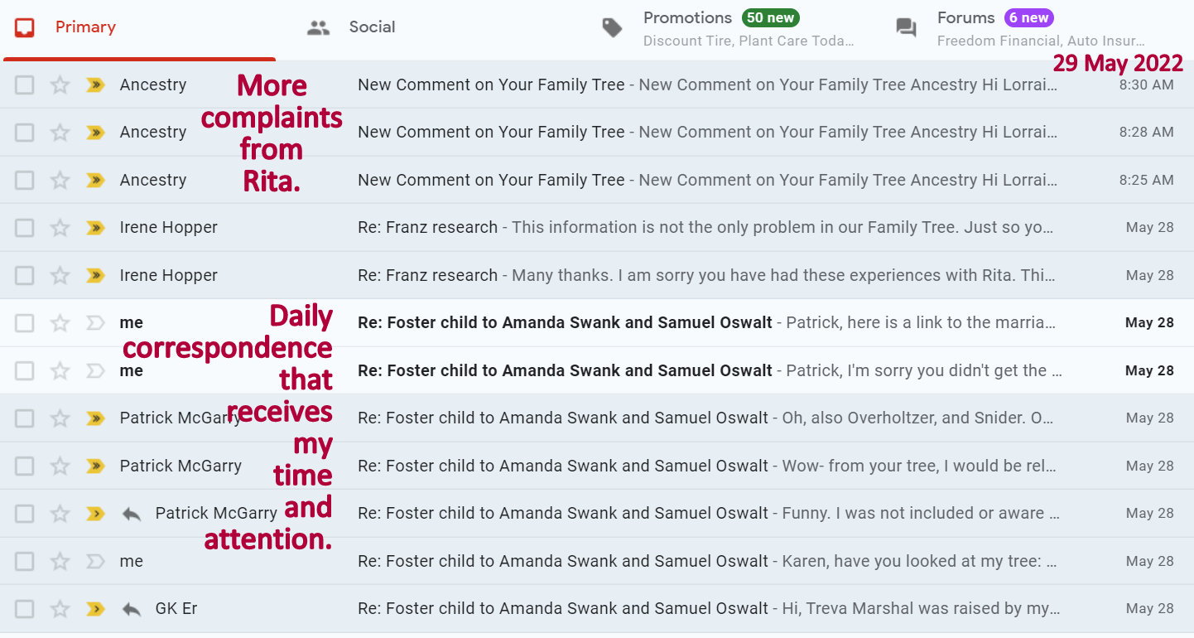Star the 8:30 AM Ancestry email

pos(60,85)
